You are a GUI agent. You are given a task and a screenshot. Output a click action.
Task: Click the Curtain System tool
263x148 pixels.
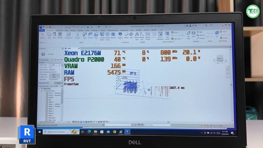click(102, 36)
